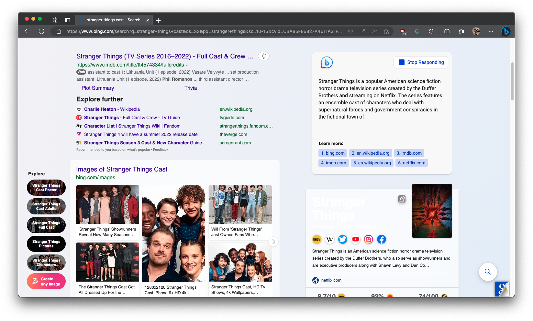
Task: Open the YouTube icon for Stranger Things
Action: (356, 239)
